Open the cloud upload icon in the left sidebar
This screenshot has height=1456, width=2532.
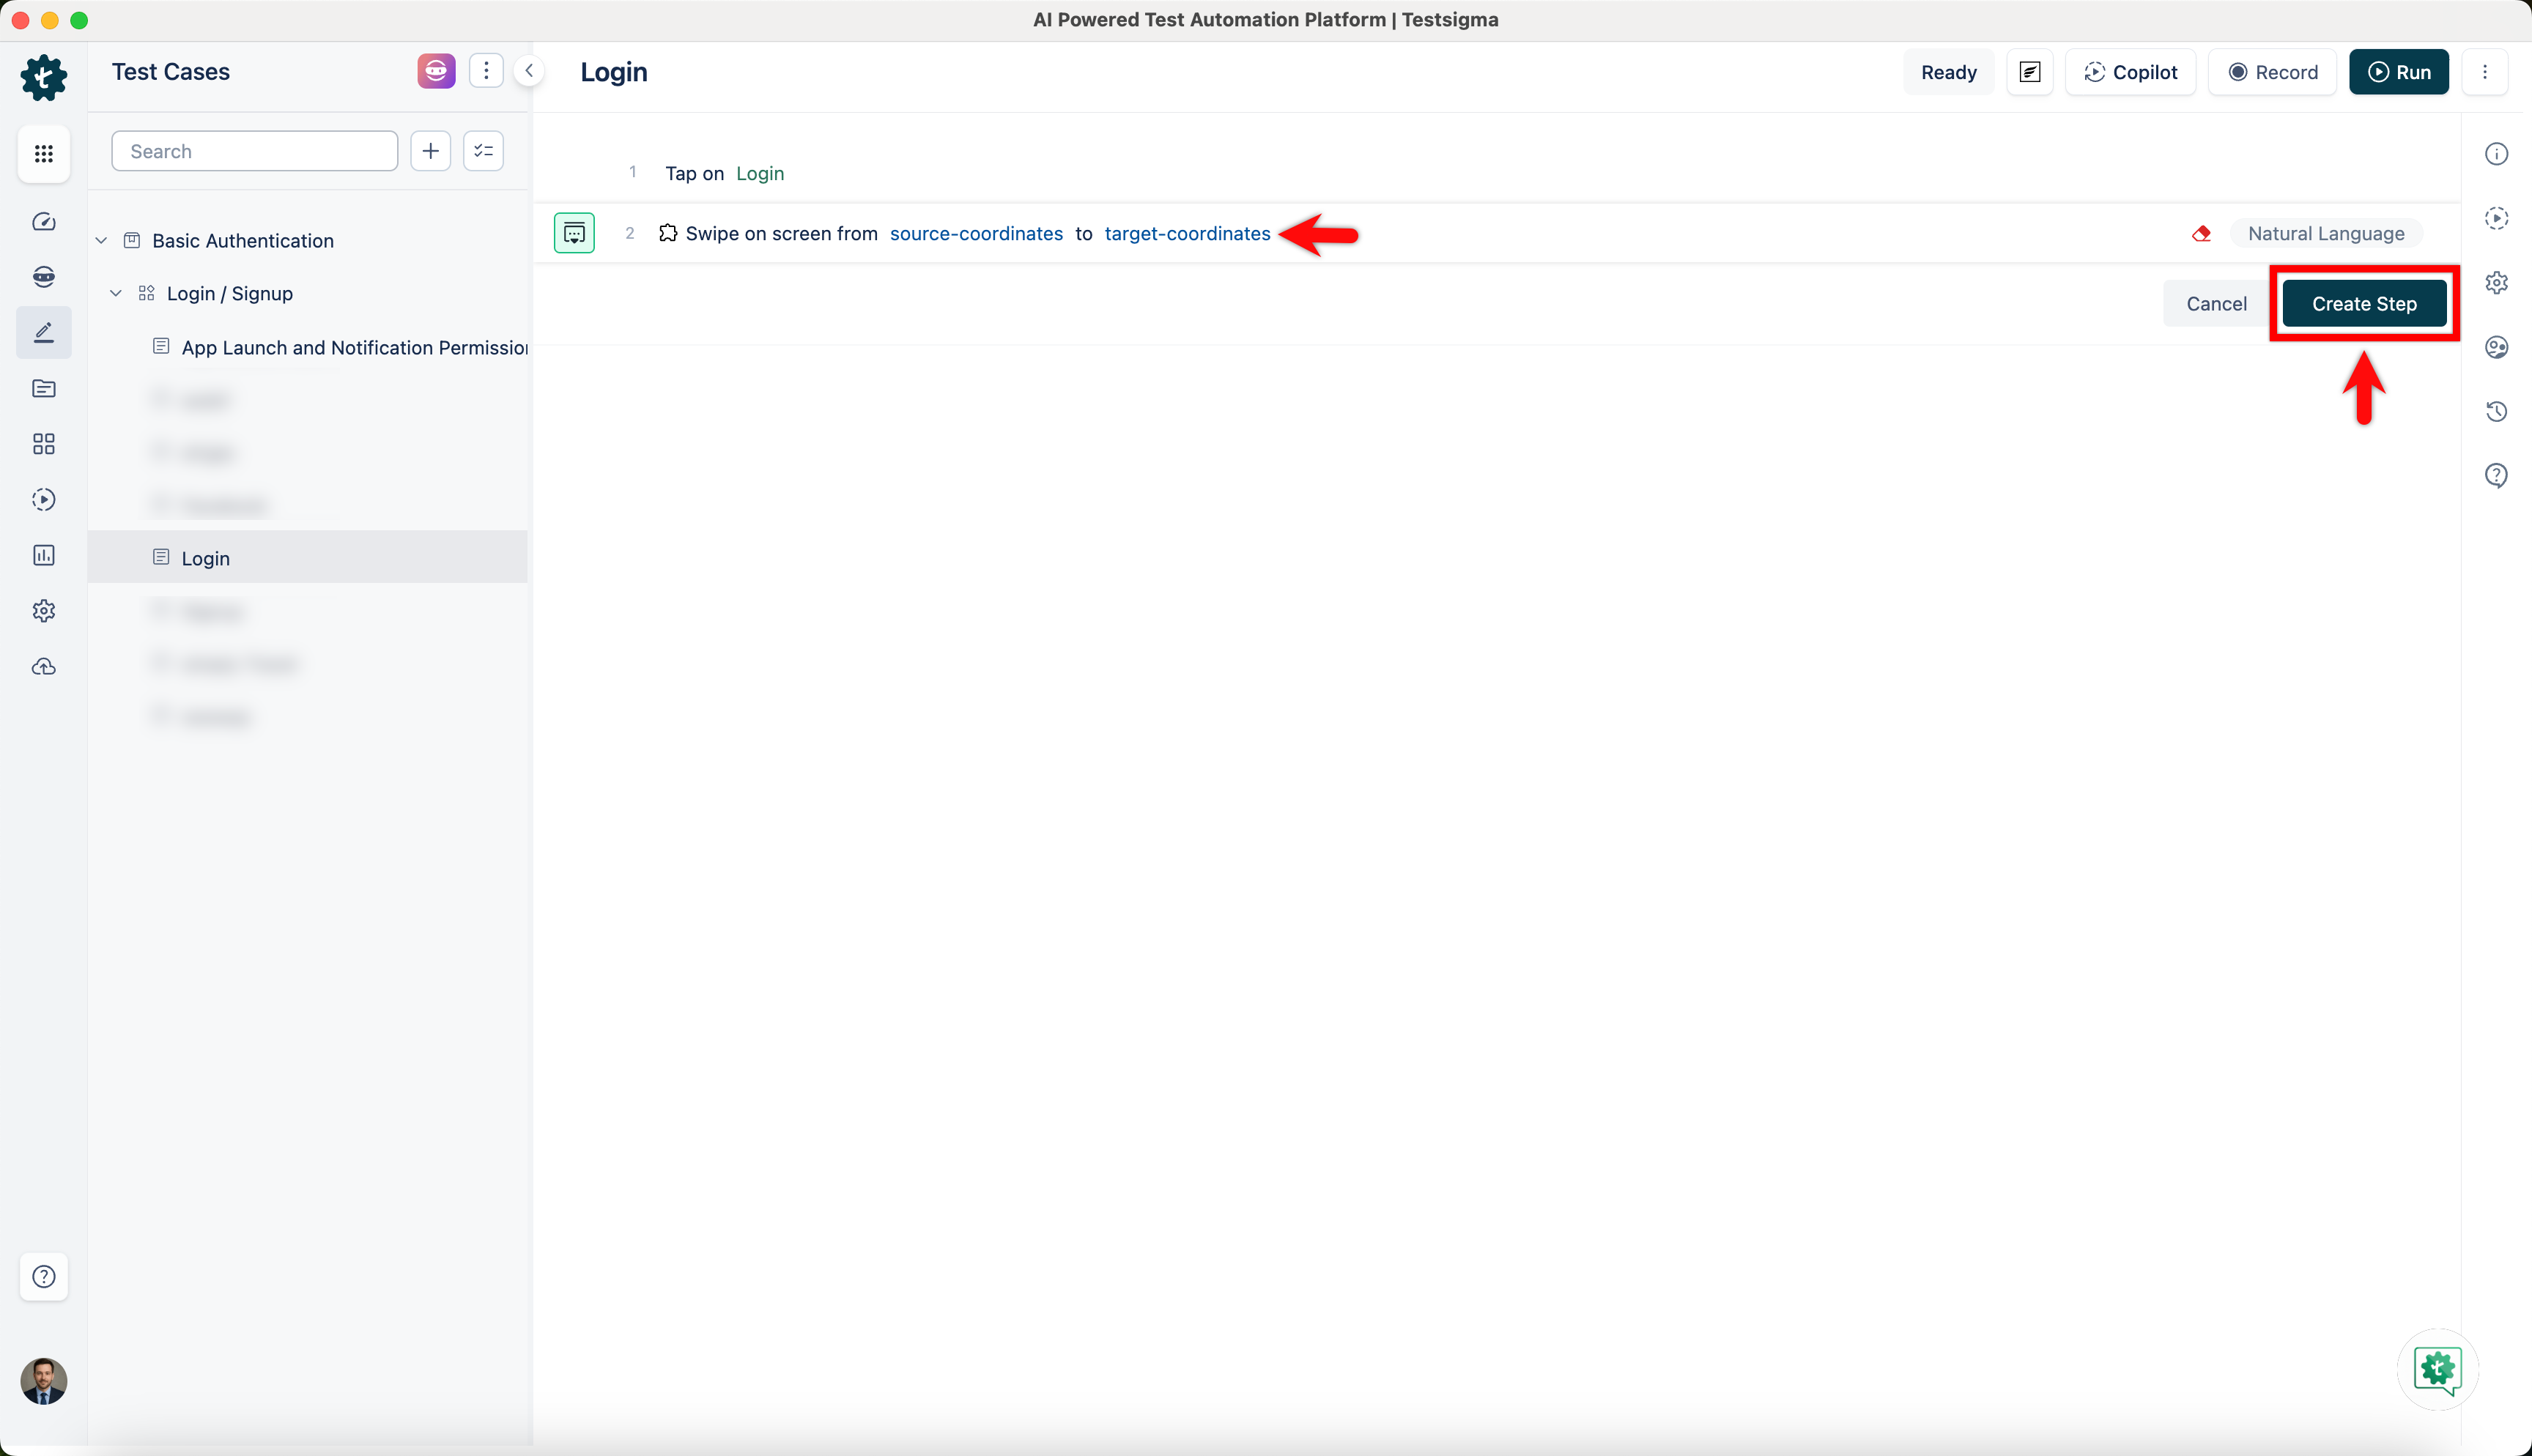tap(44, 667)
